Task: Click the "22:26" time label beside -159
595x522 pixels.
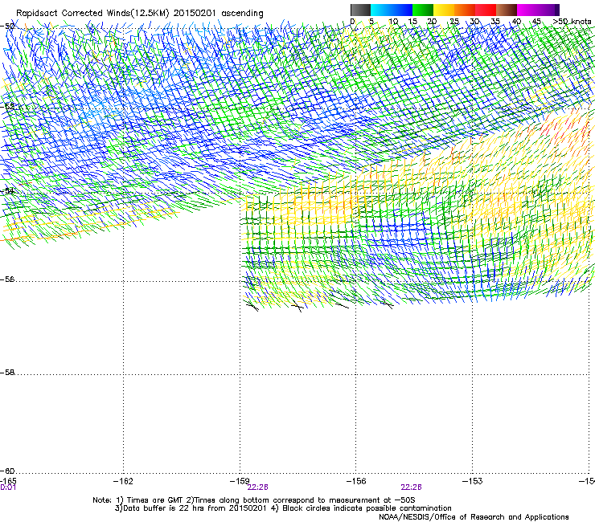Action: pyautogui.click(x=257, y=487)
